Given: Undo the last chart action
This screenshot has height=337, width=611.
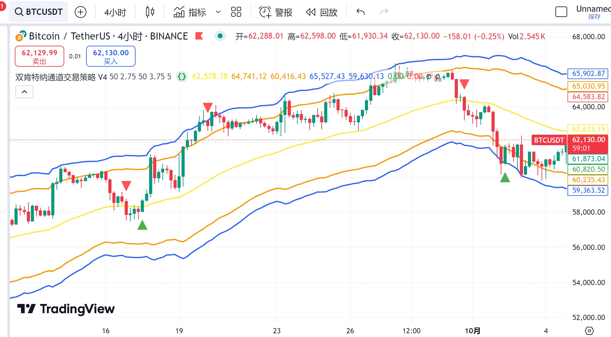Looking at the screenshot, I should [361, 12].
